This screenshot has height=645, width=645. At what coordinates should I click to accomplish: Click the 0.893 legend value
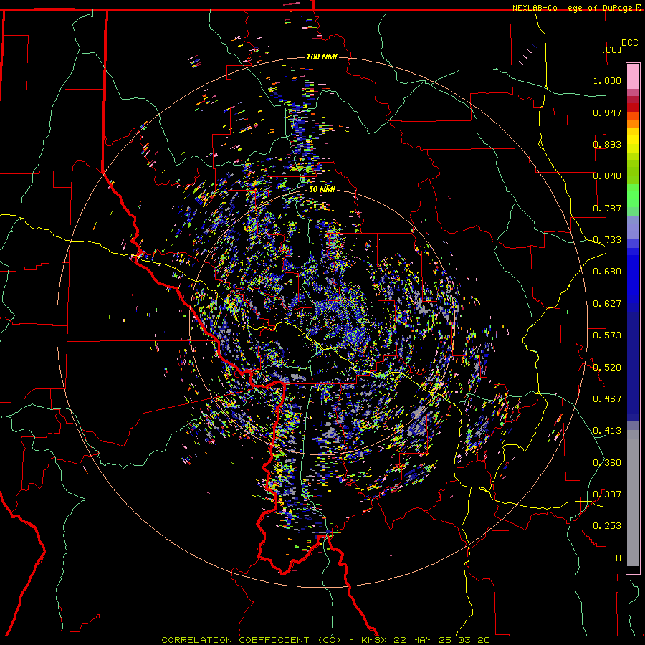[x=607, y=144]
